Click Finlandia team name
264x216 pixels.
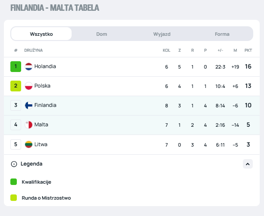[45, 106]
